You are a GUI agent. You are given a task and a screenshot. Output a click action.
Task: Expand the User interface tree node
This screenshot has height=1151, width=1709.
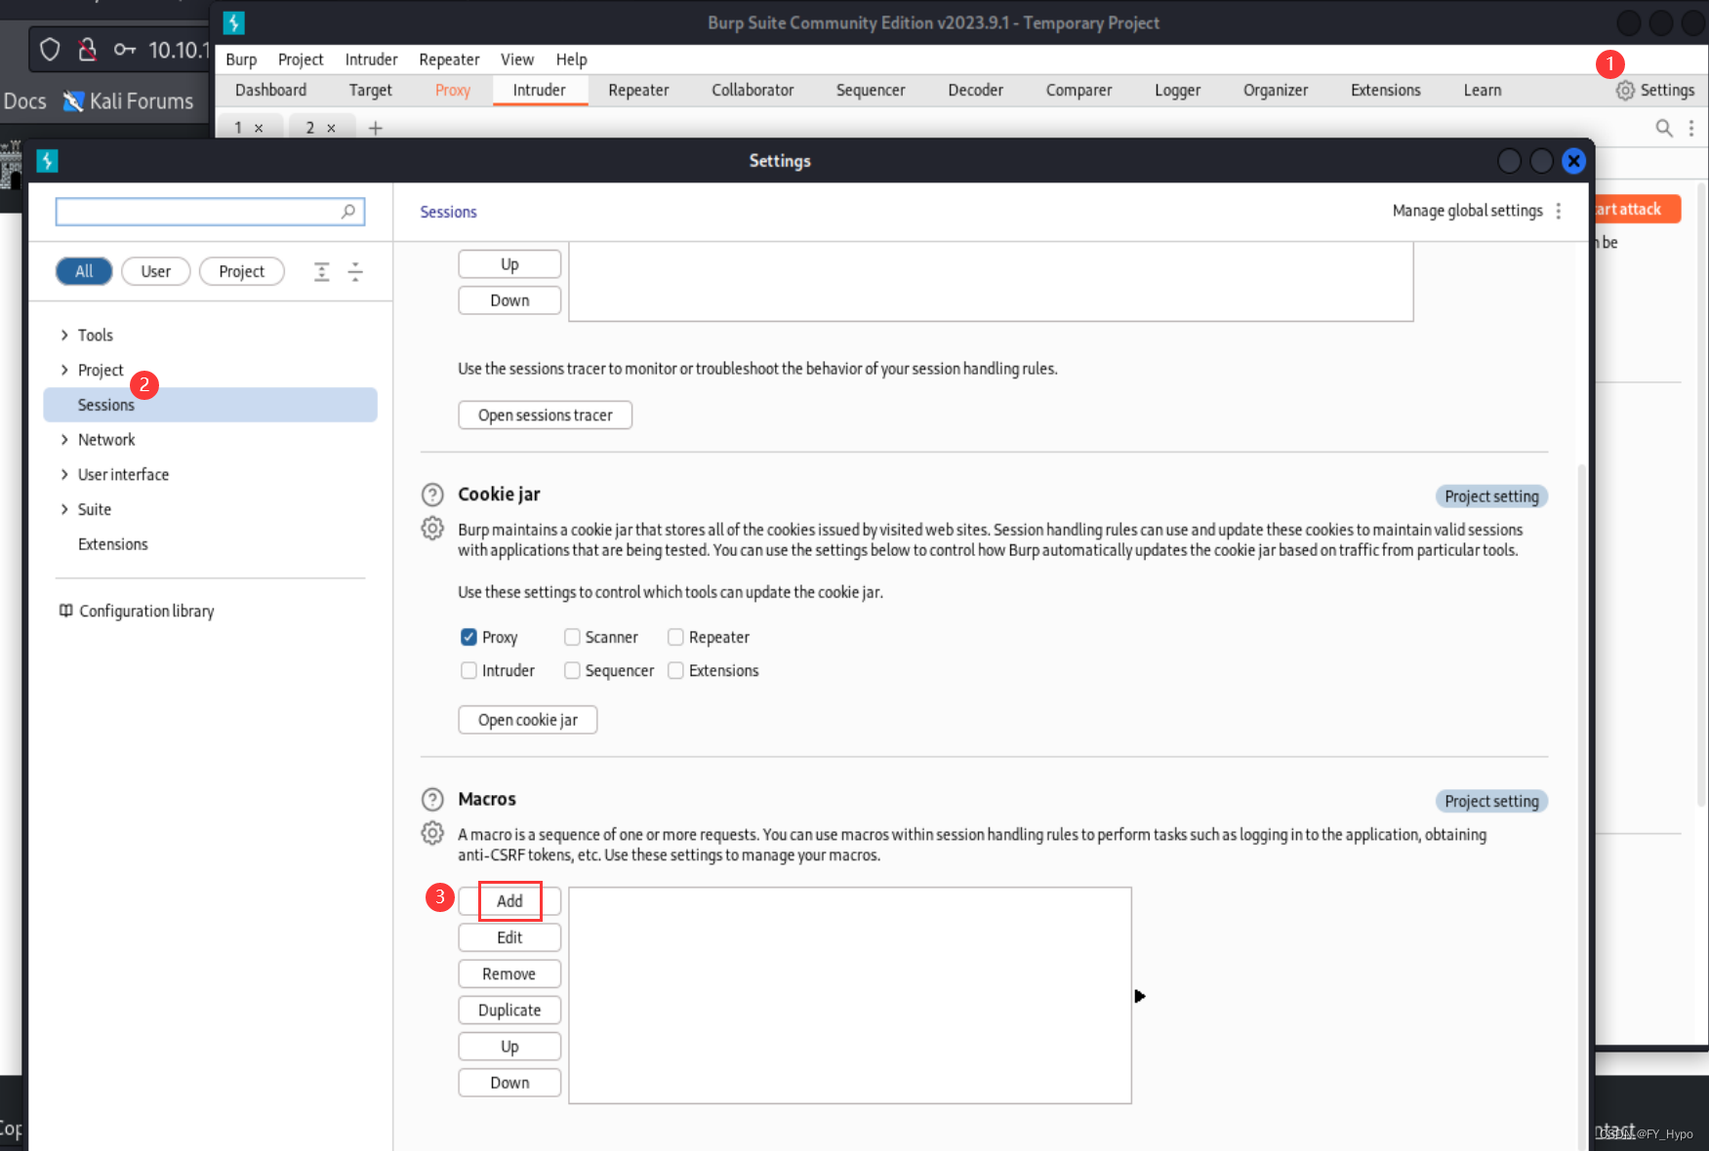64,474
